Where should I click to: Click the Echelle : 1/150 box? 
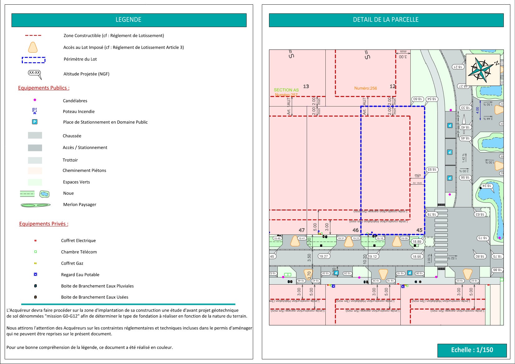(x=472, y=350)
